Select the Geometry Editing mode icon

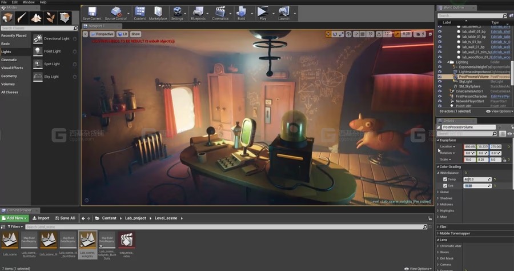(x=65, y=17)
